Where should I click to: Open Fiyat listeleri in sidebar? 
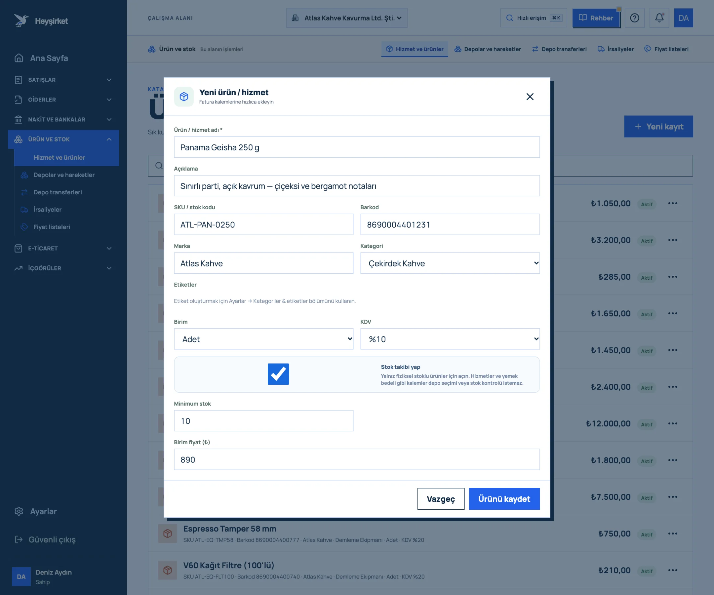click(x=66, y=227)
